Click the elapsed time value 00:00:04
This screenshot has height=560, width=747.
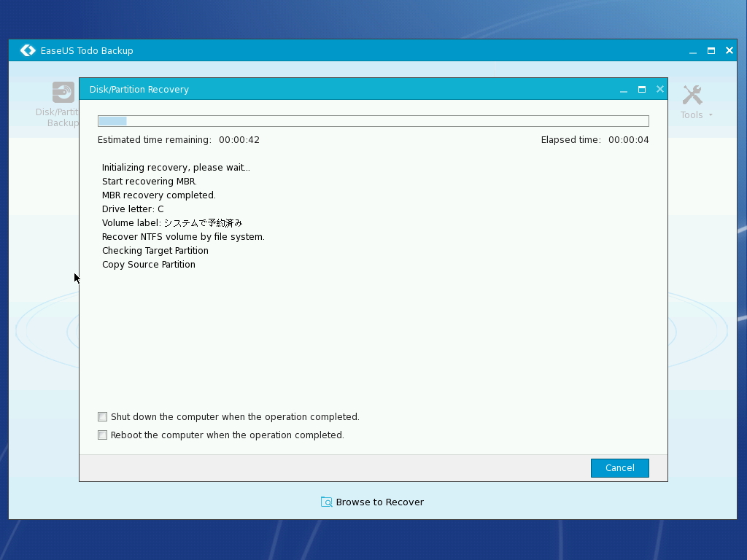tap(628, 140)
